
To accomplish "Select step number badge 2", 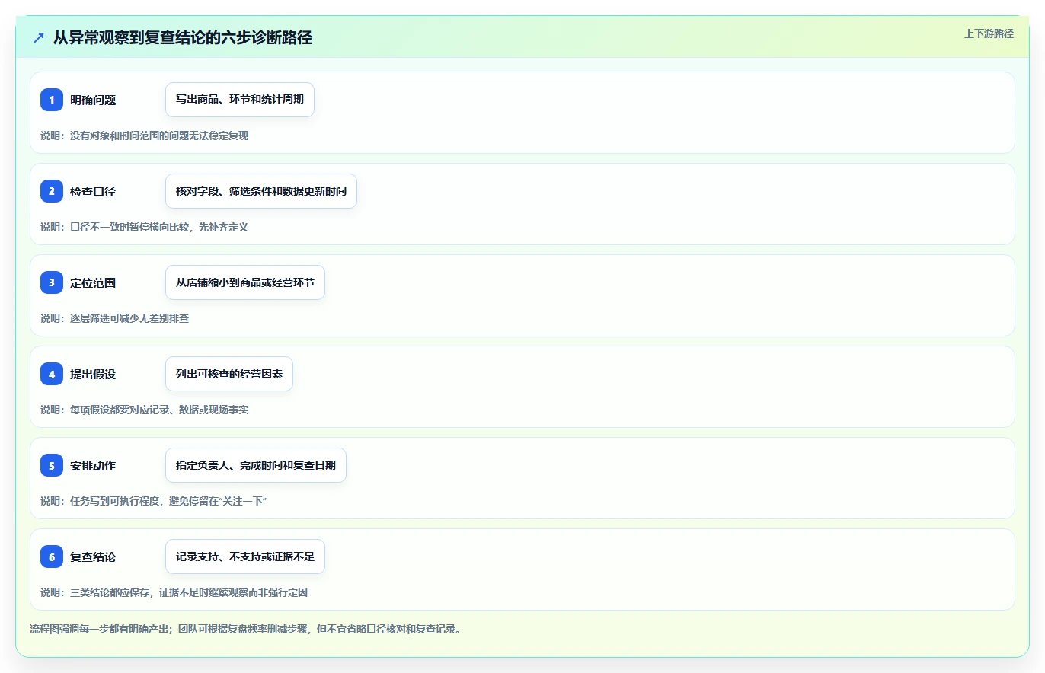I will pyautogui.click(x=52, y=191).
